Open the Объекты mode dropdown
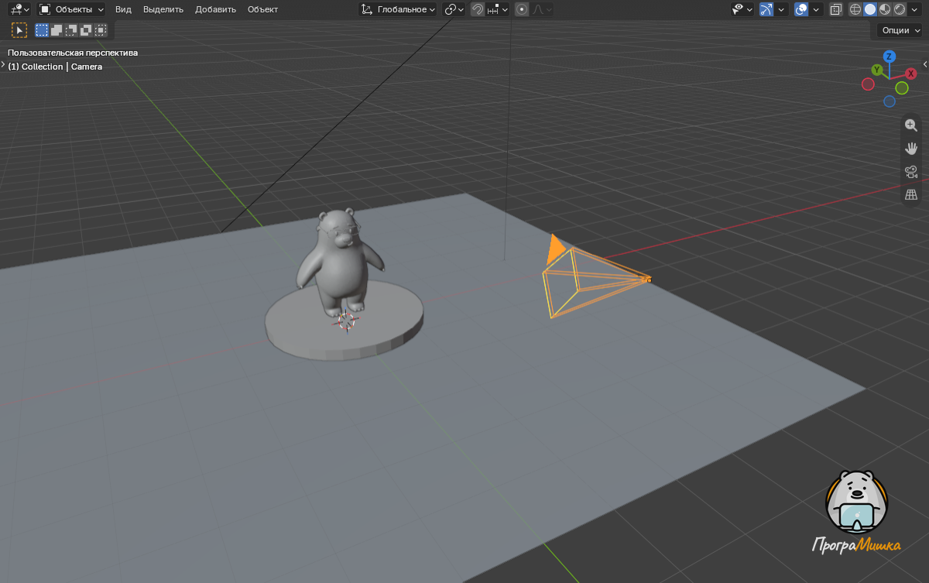 pyautogui.click(x=71, y=9)
